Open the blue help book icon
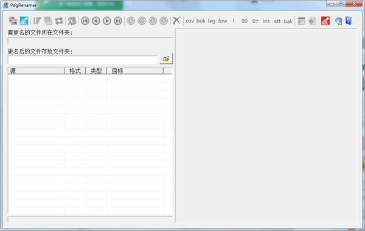Viewport: 365px width, 231px height. [x=349, y=21]
